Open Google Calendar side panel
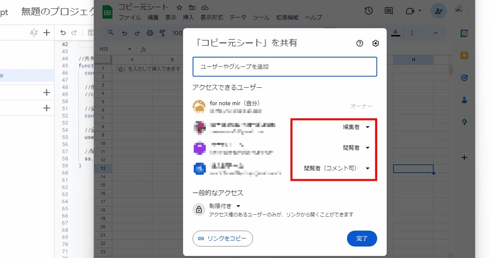Screen dimensions: 491x258 point(464,33)
